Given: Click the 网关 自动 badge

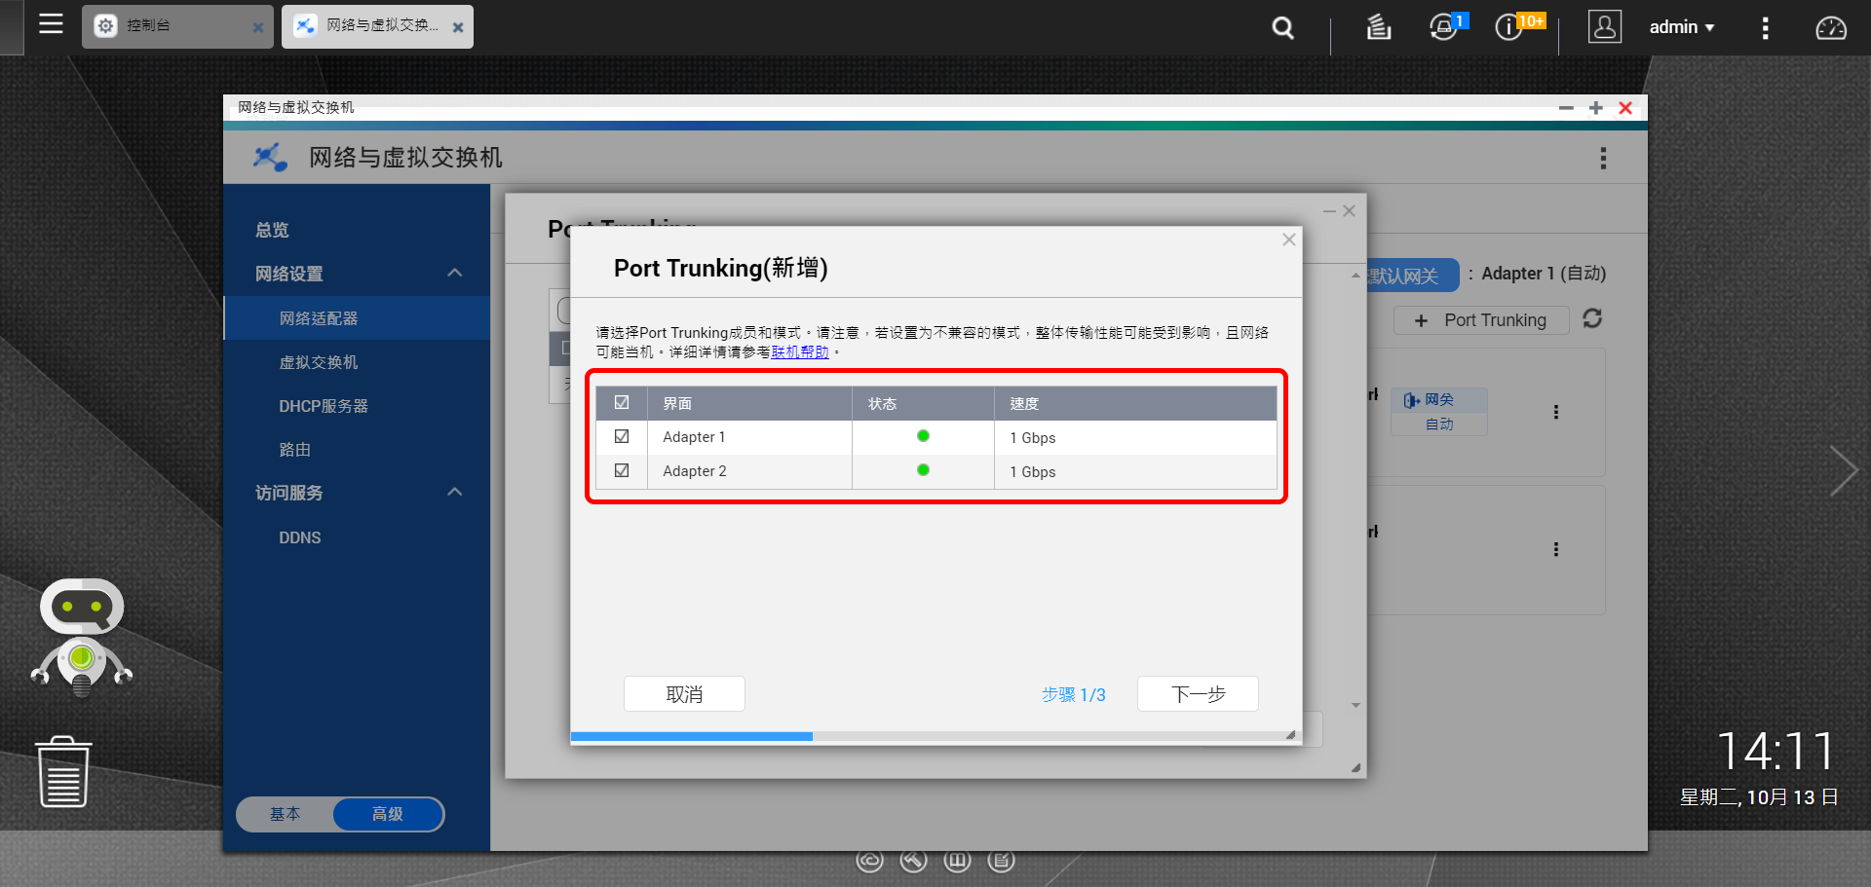Looking at the screenshot, I should (1439, 411).
